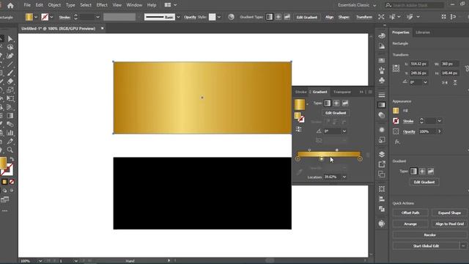
Task: Choose Radial type in Properties Gradient section
Action: coord(422,171)
